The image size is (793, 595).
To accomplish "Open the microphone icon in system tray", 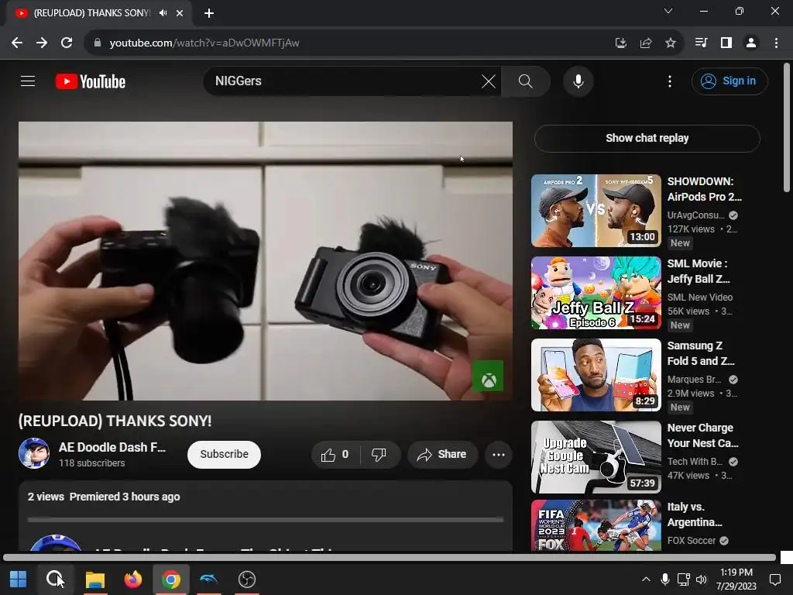I will coord(665,580).
